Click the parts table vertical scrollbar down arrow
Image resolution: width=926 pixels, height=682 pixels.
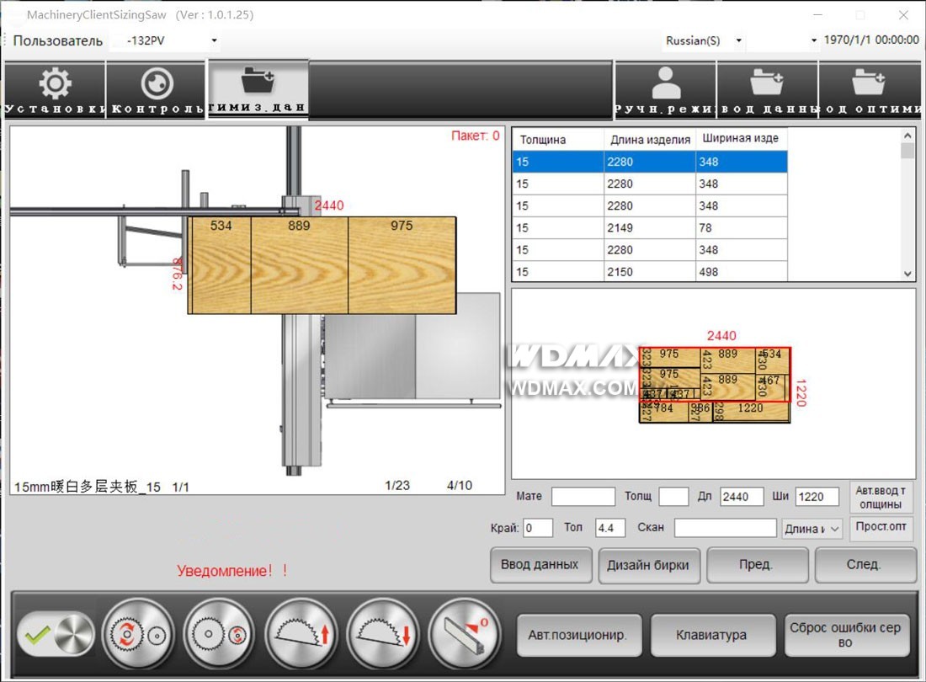pyautogui.click(x=907, y=274)
